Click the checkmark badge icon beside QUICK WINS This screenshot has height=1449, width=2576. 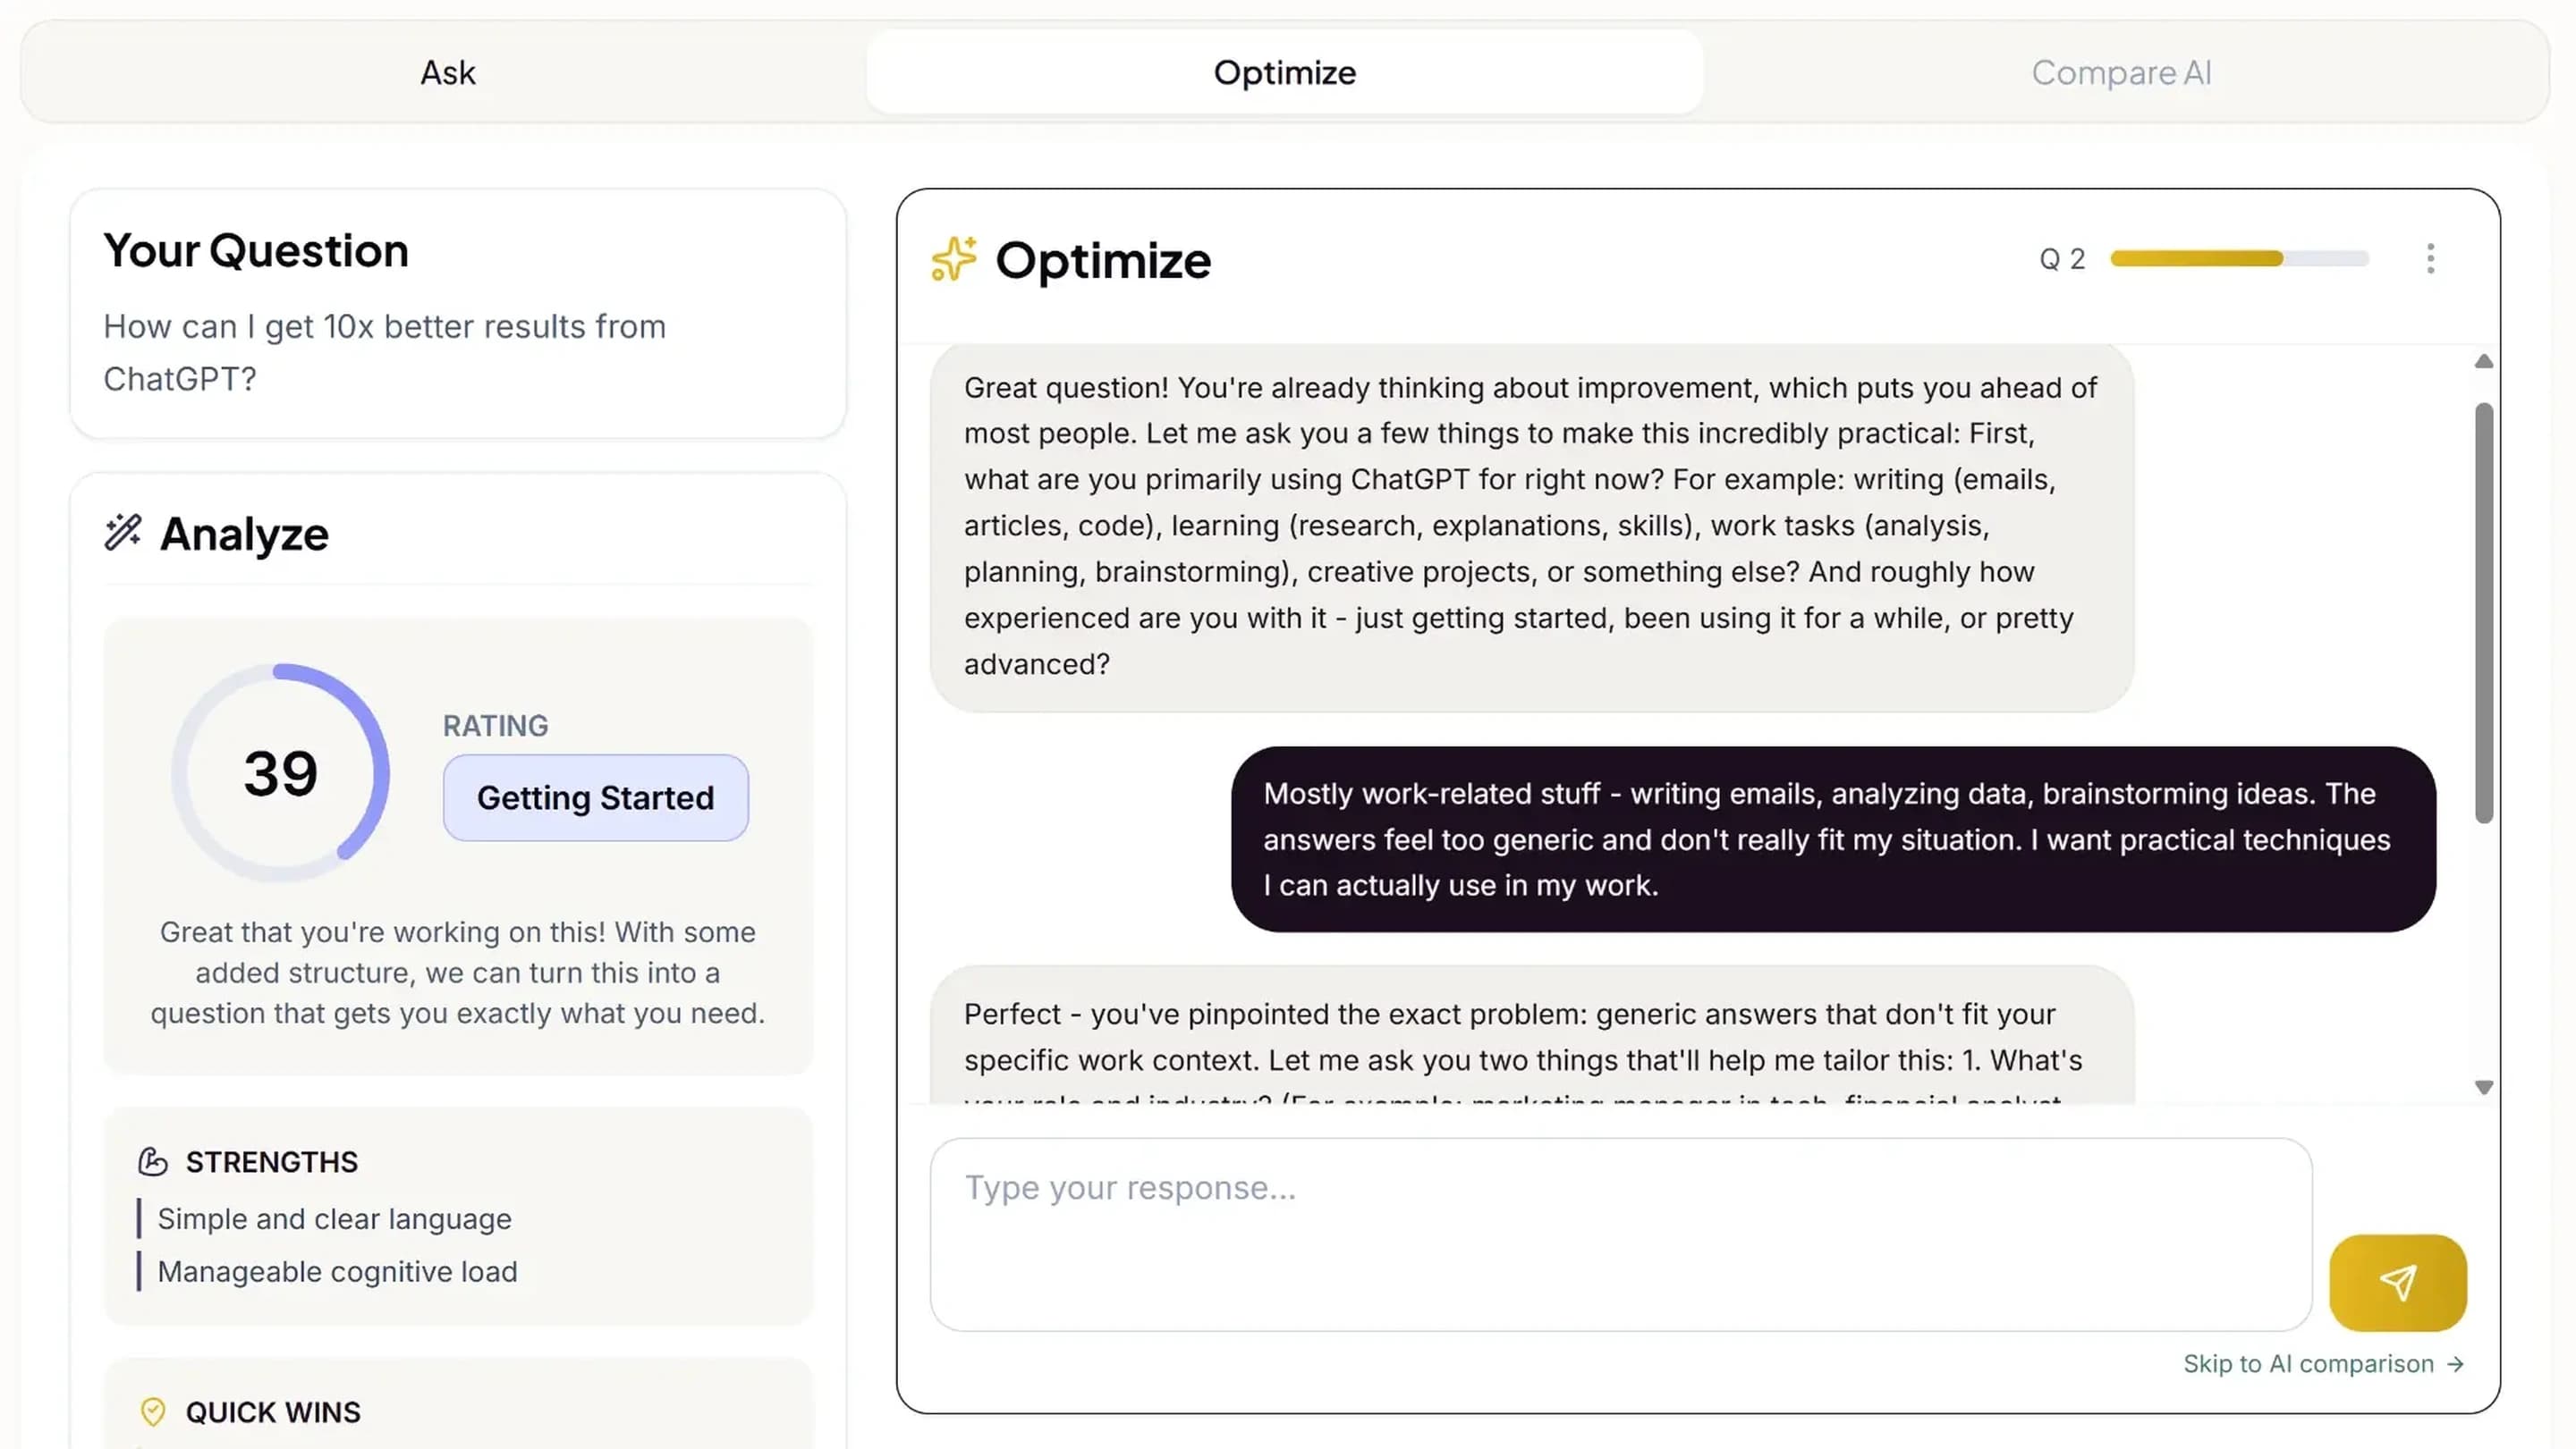(153, 1412)
